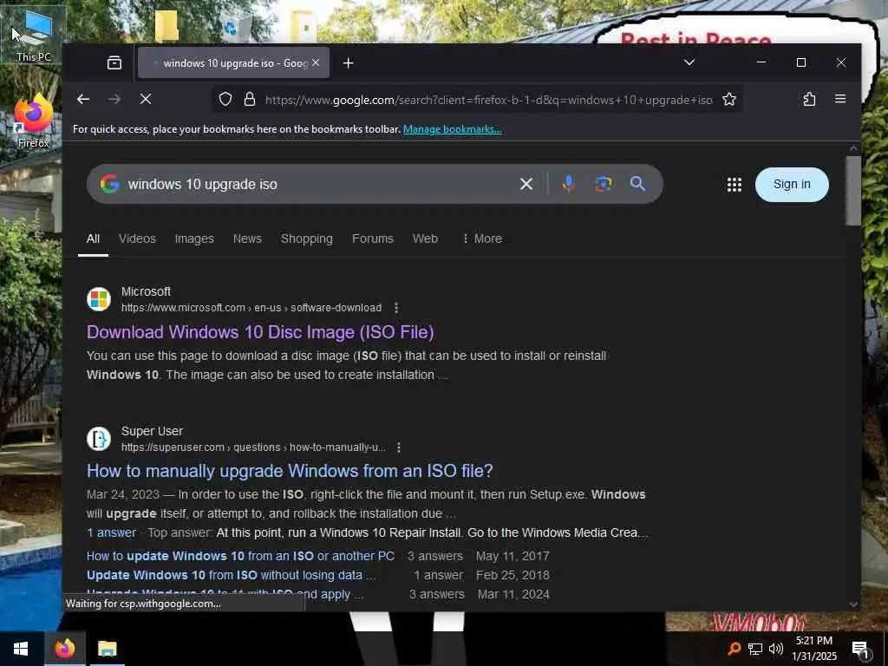Open Download Windows 10 Disc Image link

(x=260, y=332)
